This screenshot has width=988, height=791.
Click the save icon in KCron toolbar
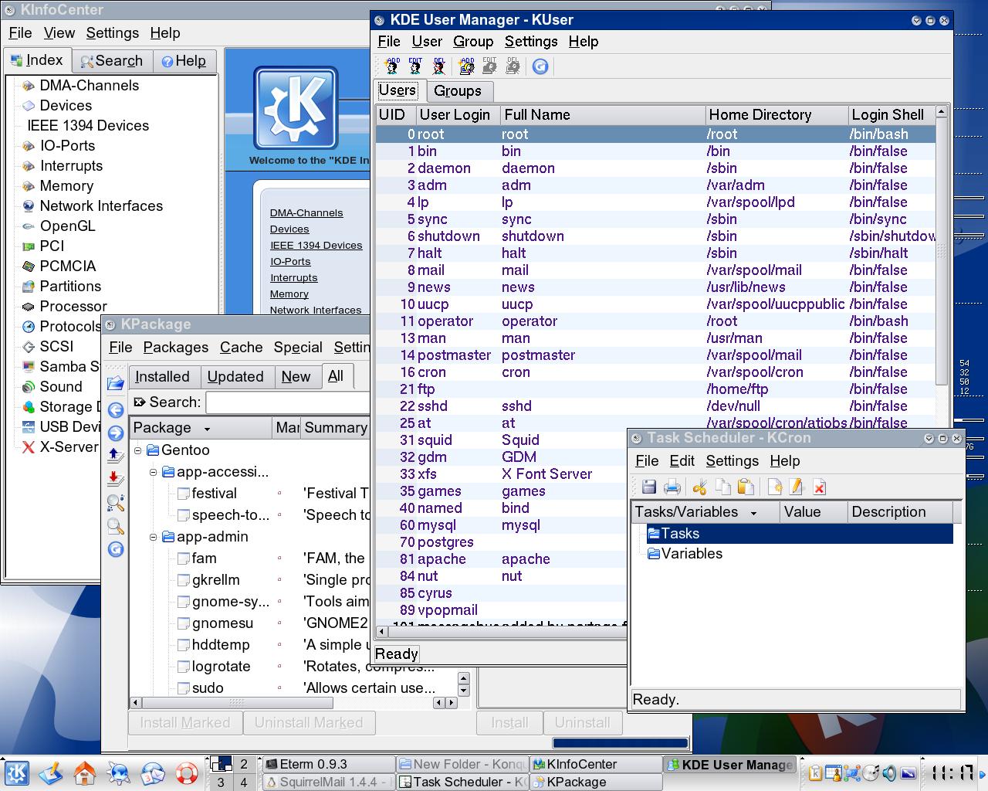[x=649, y=487]
